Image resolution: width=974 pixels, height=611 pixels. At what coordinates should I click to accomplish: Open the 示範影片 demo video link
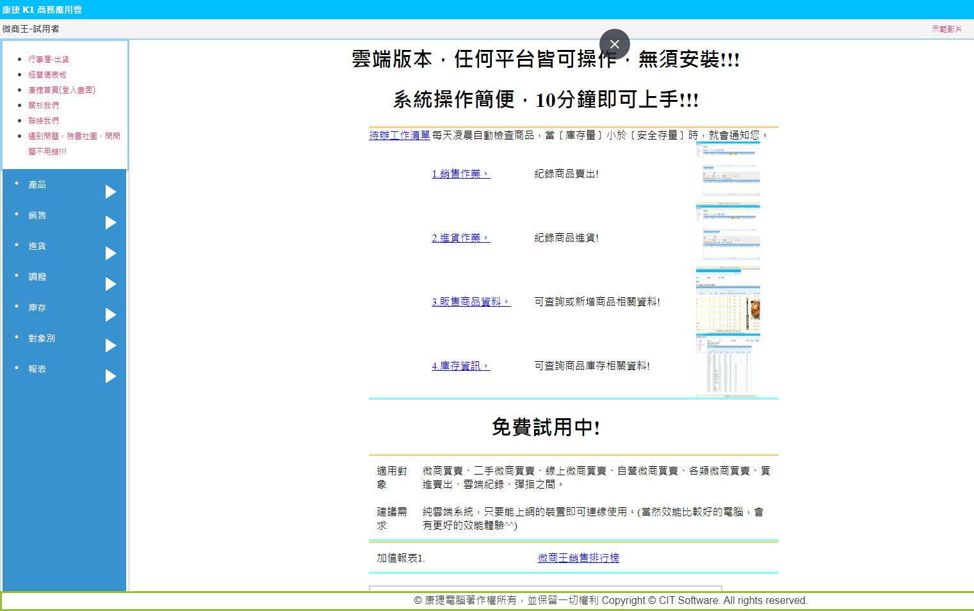coord(946,29)
